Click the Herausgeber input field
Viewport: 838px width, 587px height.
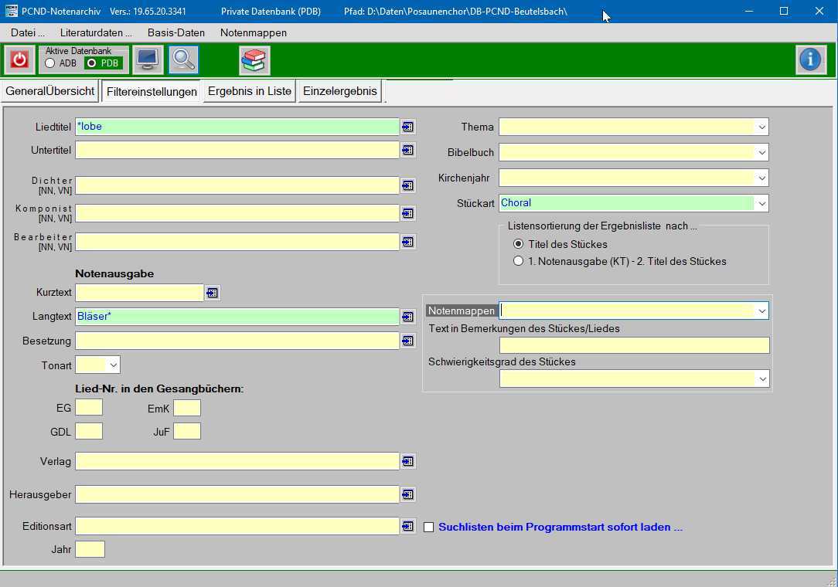(x=237, y=494)
